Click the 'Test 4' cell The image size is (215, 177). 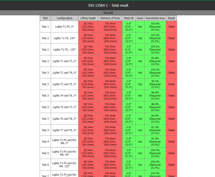pyautogui.click(x=45, y=142)
